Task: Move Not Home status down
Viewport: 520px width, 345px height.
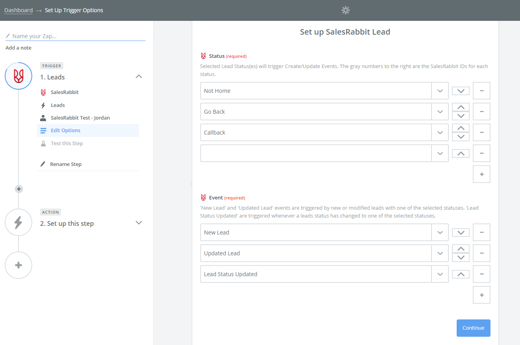Action: 461,91
